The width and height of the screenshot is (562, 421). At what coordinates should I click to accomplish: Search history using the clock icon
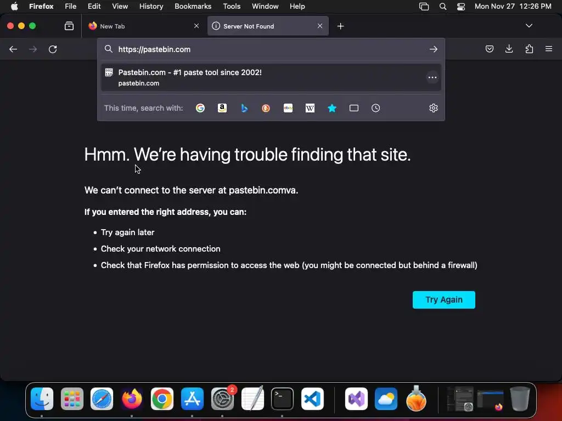pyautogui.click(x=375, y=108)
